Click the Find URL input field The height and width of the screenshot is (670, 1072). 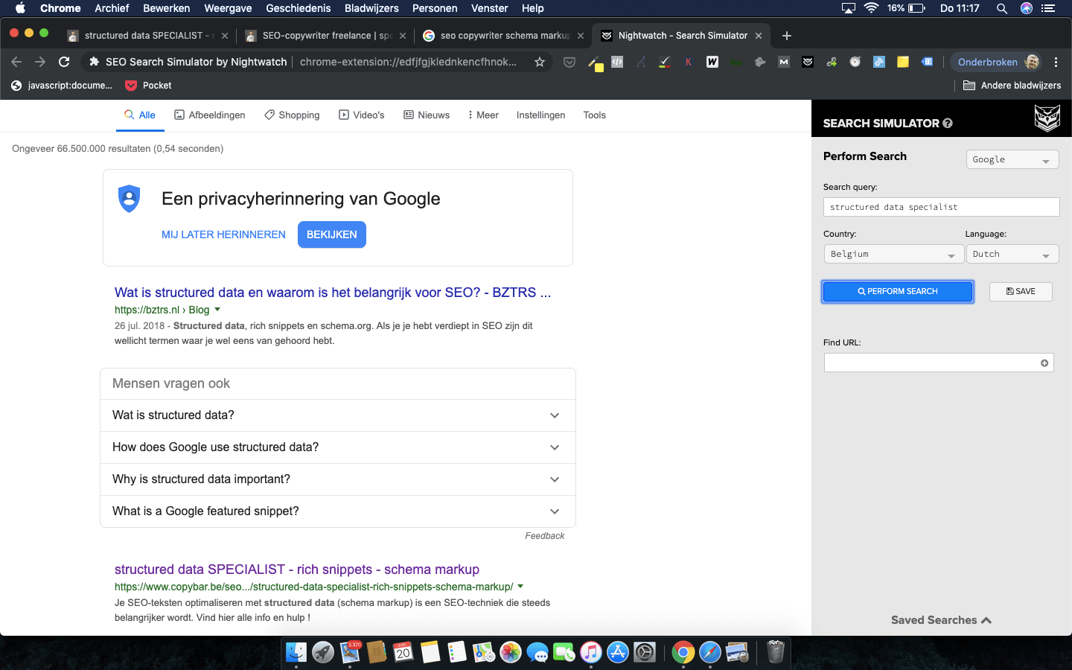pyautogui.click(x=939, y=363)
